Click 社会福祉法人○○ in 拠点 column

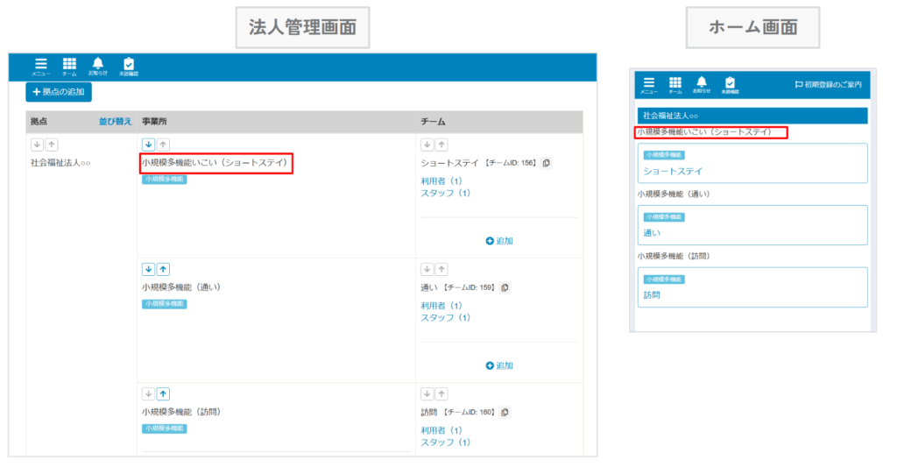[60, 163]
